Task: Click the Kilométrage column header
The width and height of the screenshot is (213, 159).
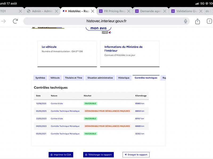Action: pos(141,96)
